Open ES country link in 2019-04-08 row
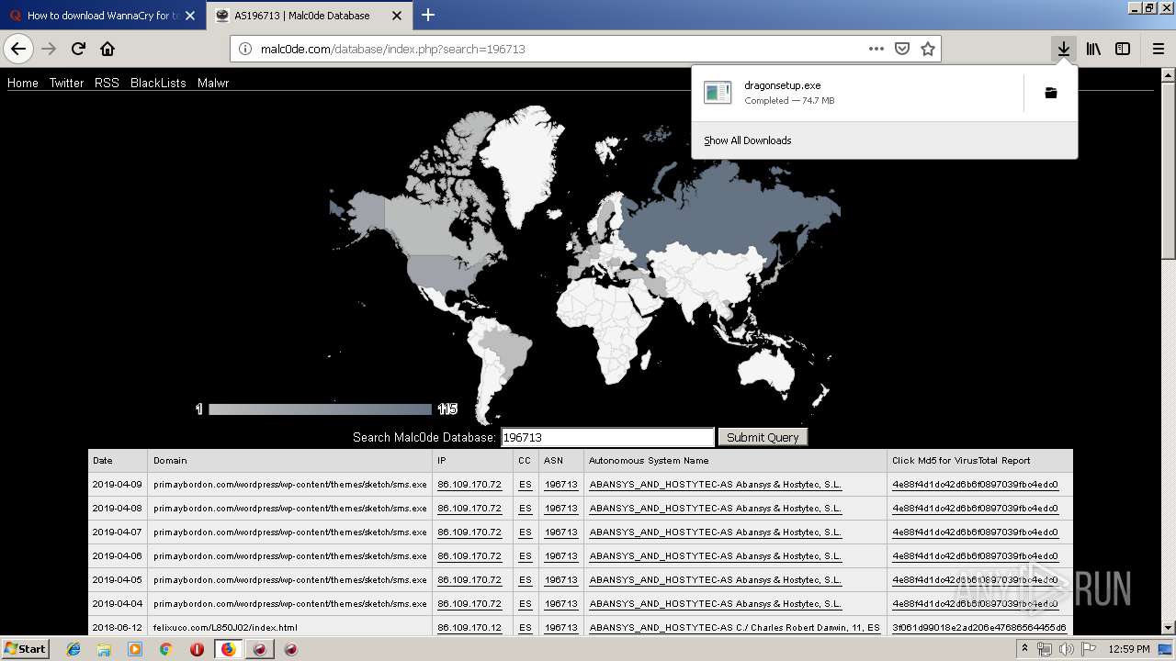 pos(525,508)
